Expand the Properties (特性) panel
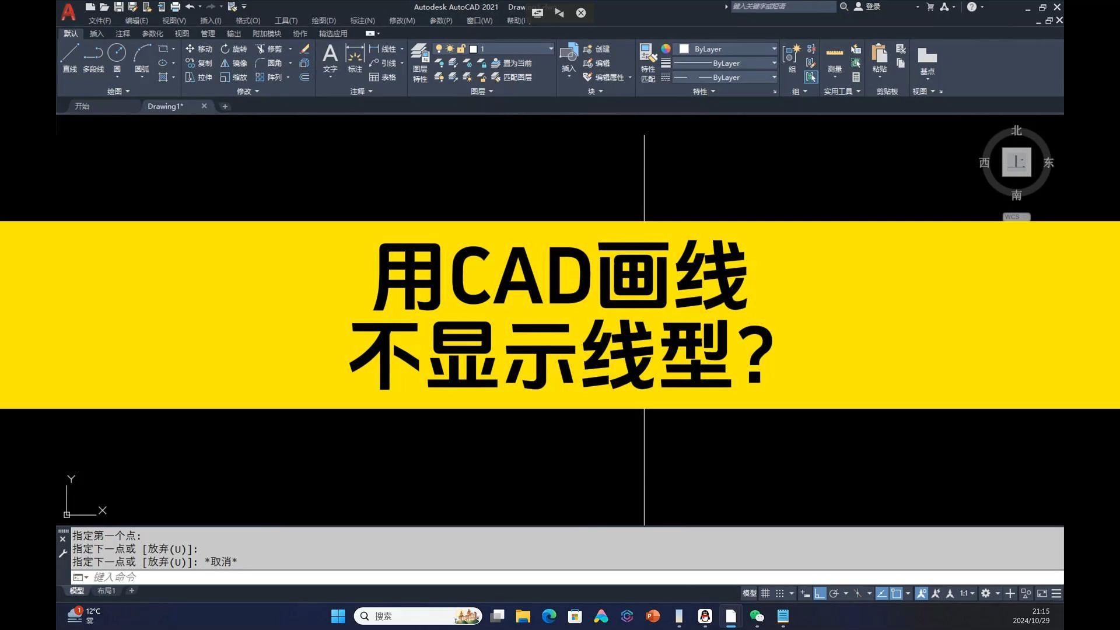The height and width of the screenshot is (630, 1120). coord(703,92)
